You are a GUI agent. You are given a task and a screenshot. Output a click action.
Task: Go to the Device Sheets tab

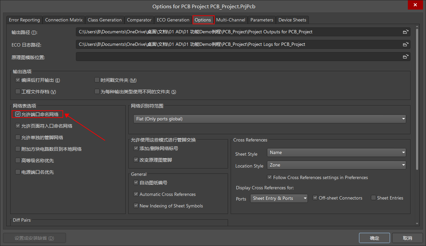point(292,20)
